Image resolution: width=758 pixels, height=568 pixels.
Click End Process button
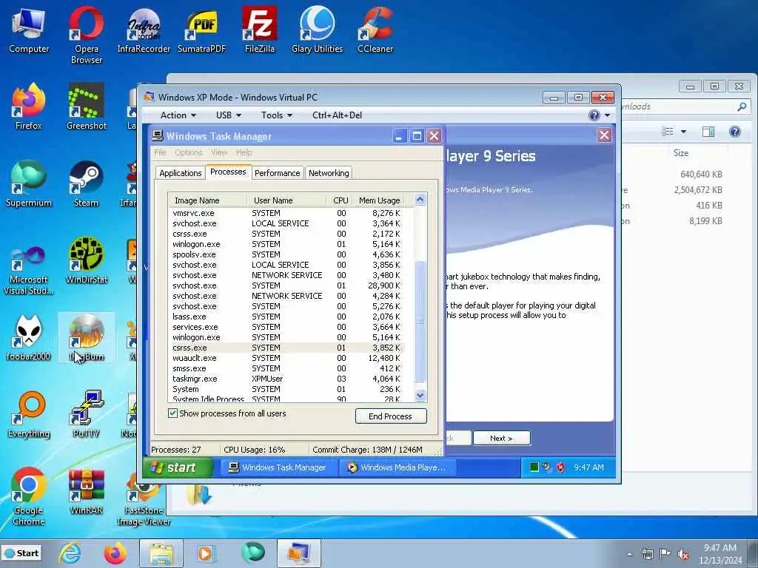(391, 416)
